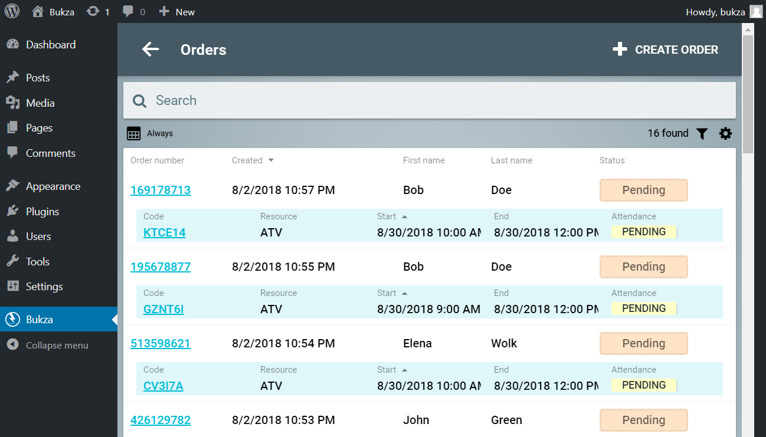Collapse the sidebar menu
Screen dimensions: 766x437
click(x=57, y=345)
